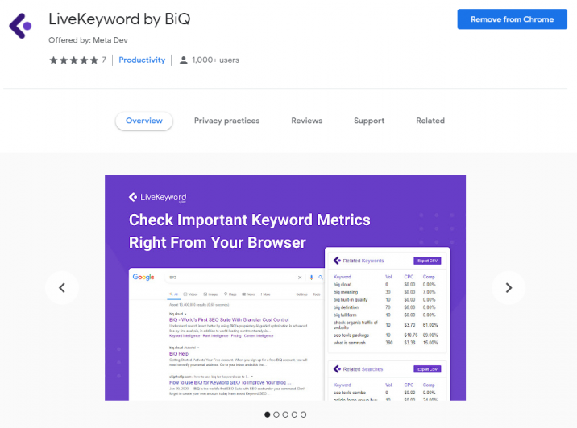Image resolution: width=577 pixels, height=428 pixels.
Task: Click the promotional screenshot headline
Action: point(250,231)
